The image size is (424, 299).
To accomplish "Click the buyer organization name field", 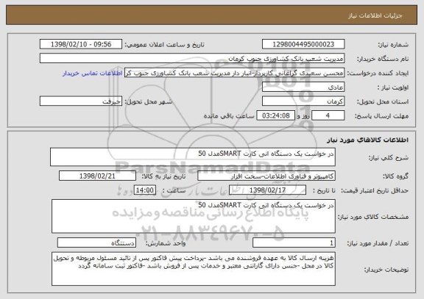I will 192,58.
